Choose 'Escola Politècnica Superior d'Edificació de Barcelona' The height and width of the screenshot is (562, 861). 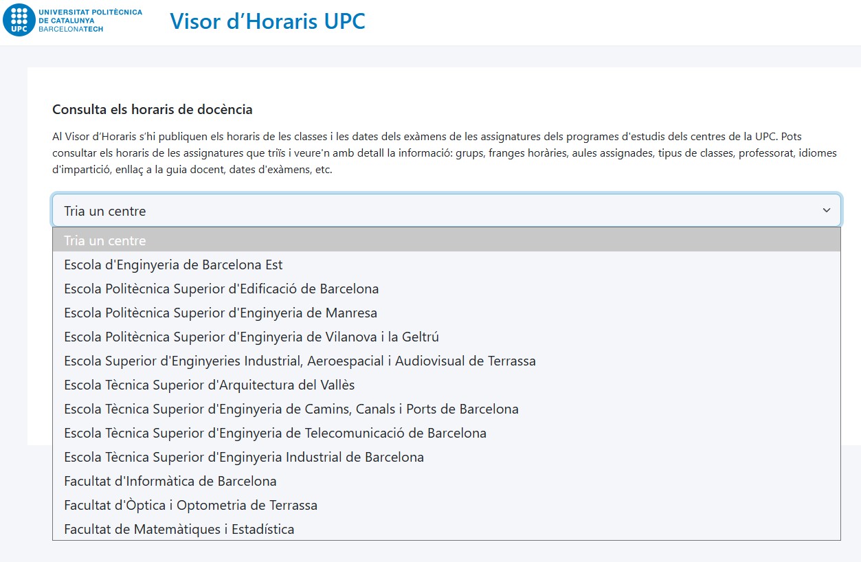(221, 289)
